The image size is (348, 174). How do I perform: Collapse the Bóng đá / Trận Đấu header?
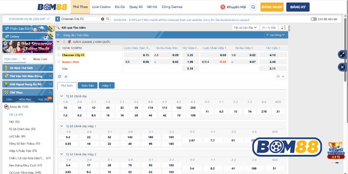(x=58, y=35)
